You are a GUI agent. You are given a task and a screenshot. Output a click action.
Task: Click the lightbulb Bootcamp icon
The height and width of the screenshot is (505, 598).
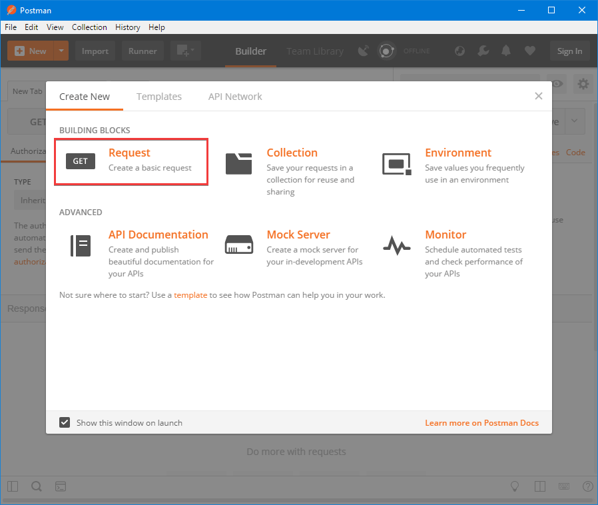pyautogui.click(x=515, y=486)
